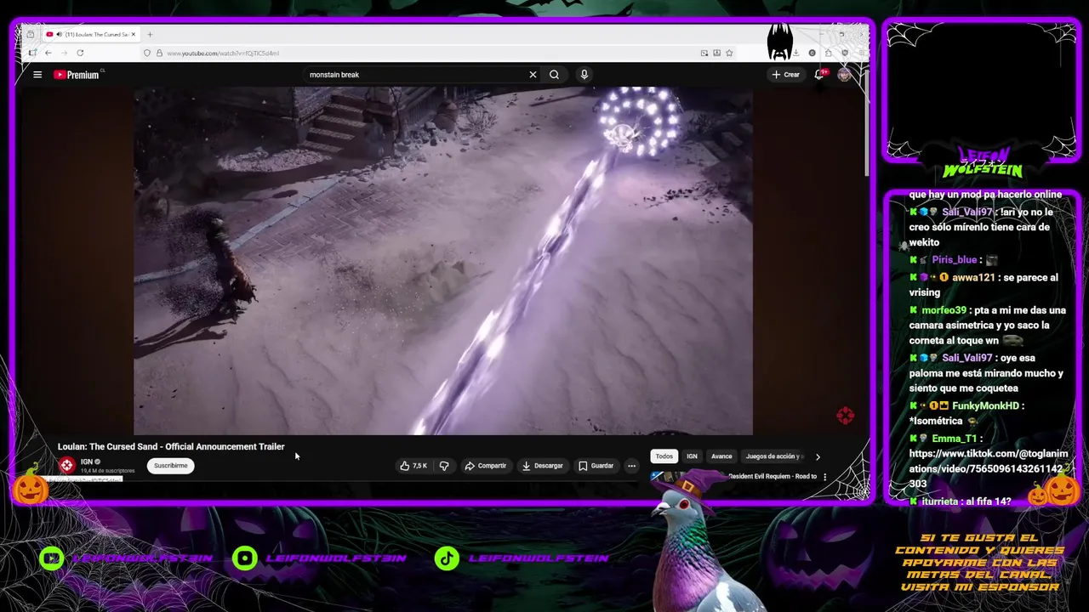Click the red crosshair overlay icon
This screenshot has height=612, width=1089.
coord(845,416)
